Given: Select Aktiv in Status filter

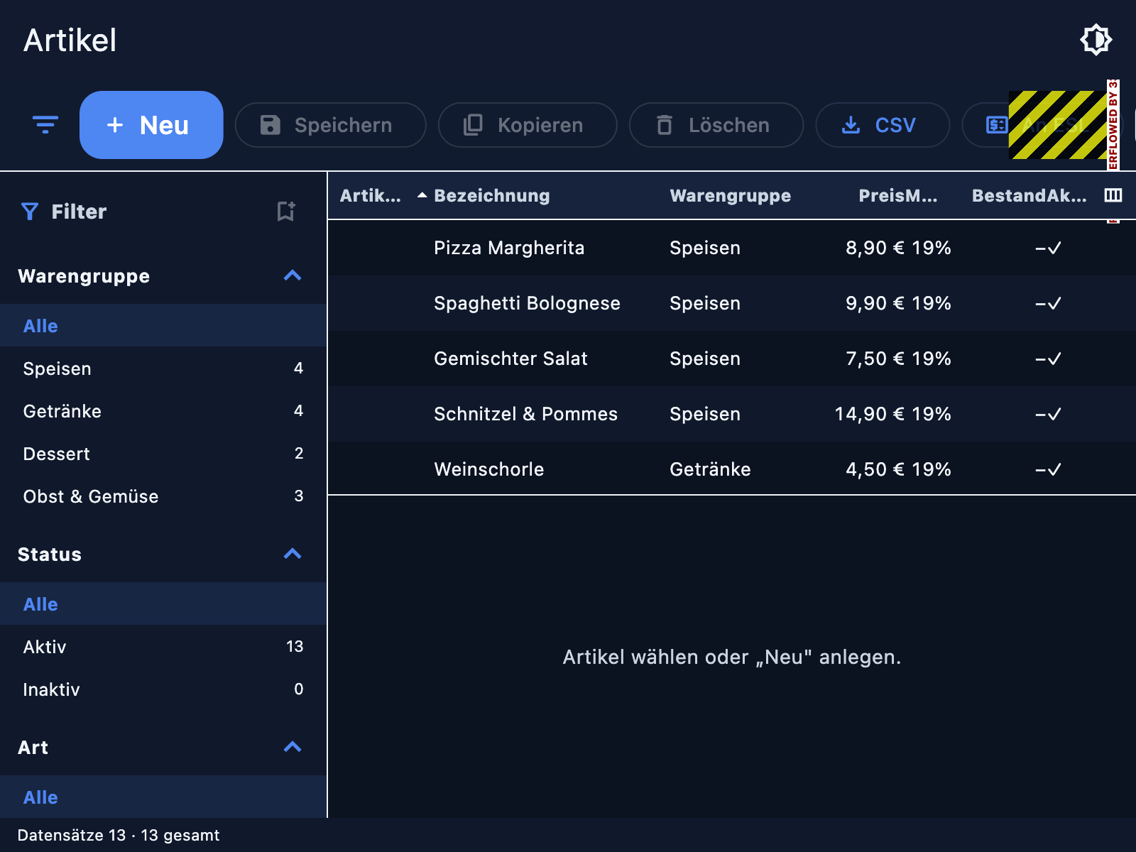Looking at the screenshot, I should click(163, 647).
